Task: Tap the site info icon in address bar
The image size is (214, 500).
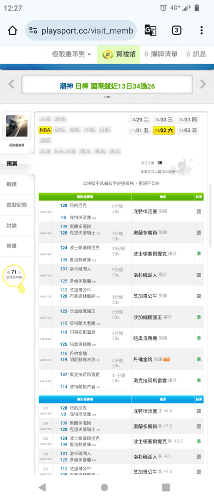Action: [33, 30]
